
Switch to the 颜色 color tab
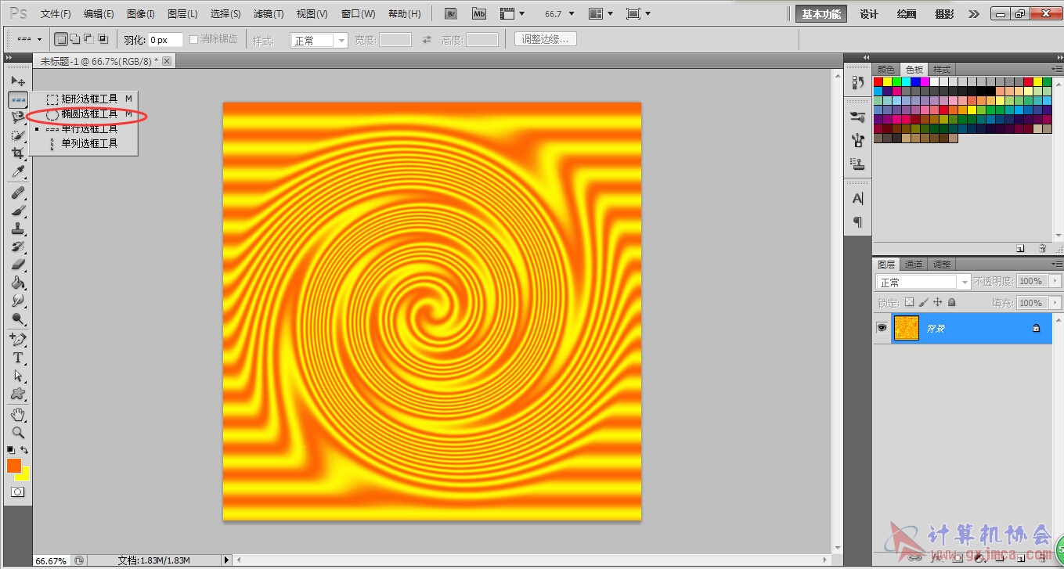pos(886,70)
